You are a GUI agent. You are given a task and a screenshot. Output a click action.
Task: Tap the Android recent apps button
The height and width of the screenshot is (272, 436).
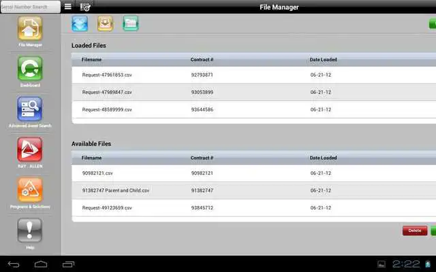click(x=68, y=263)
